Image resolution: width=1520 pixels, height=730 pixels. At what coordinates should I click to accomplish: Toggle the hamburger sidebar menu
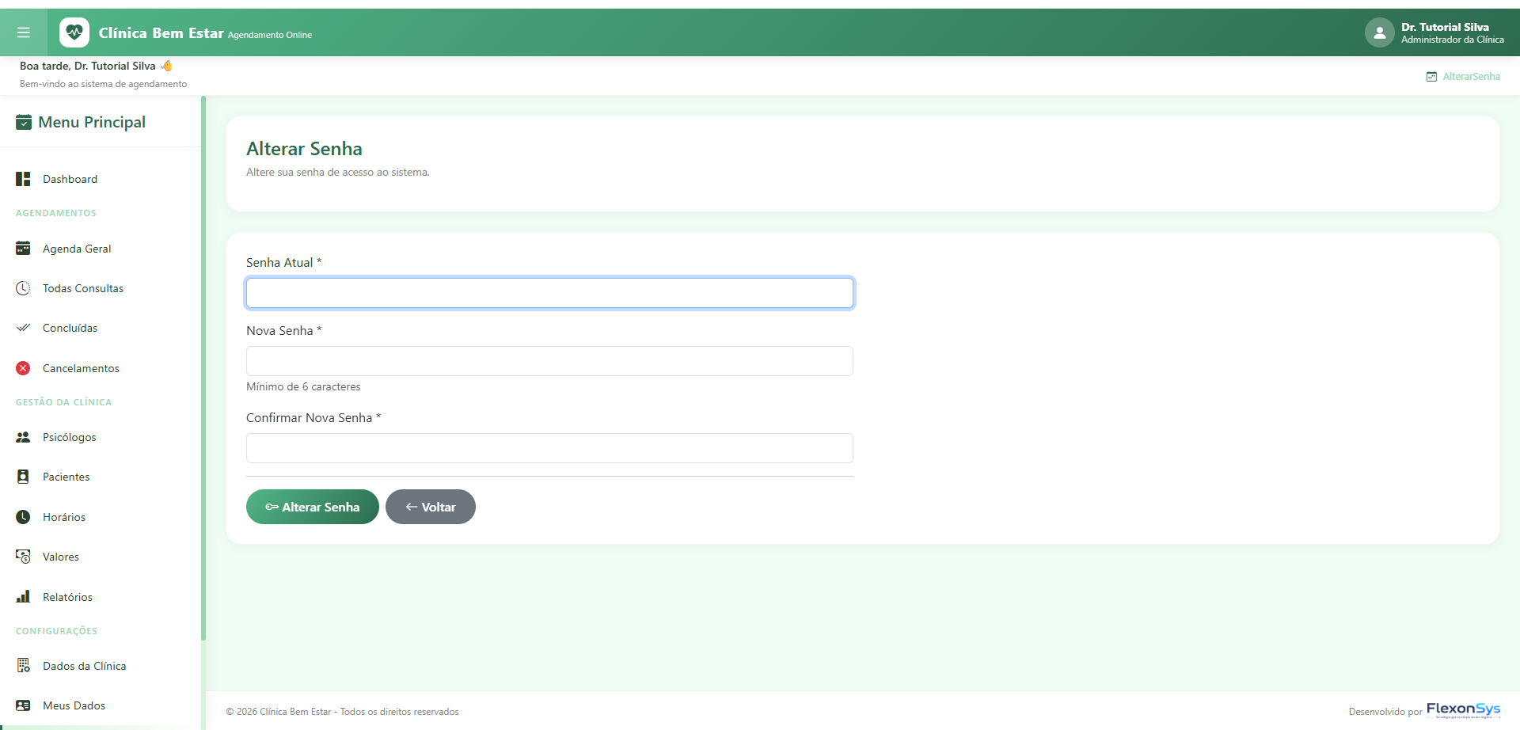[24, 32]
